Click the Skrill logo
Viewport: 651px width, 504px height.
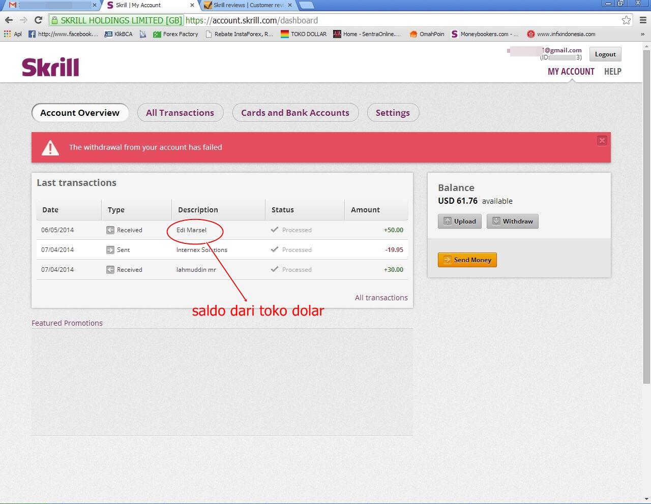[50, 66]
